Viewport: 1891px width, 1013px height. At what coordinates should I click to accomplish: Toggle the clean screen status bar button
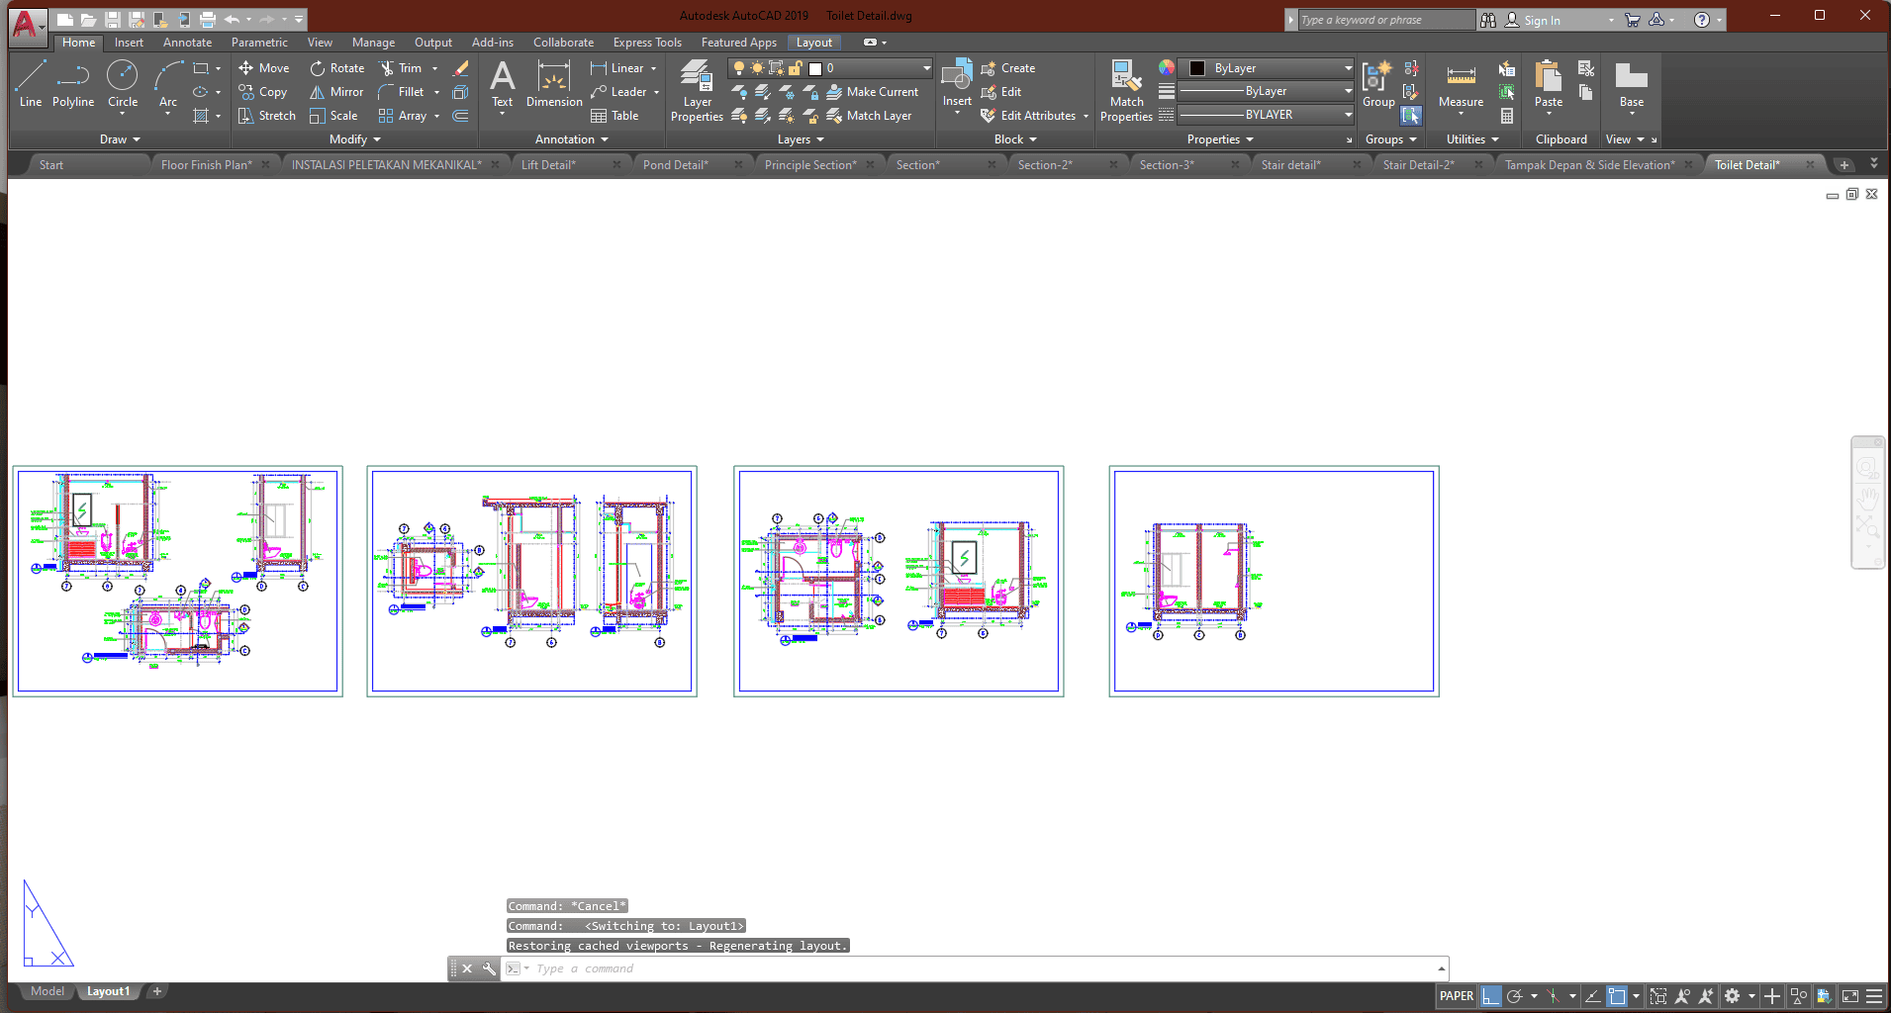(x=1849, y=996)
